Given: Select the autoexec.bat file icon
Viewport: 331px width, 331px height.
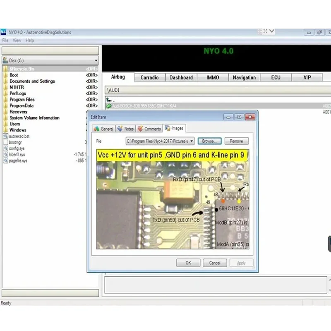Looking at the screenshot, I should click(x=6, y=136).
